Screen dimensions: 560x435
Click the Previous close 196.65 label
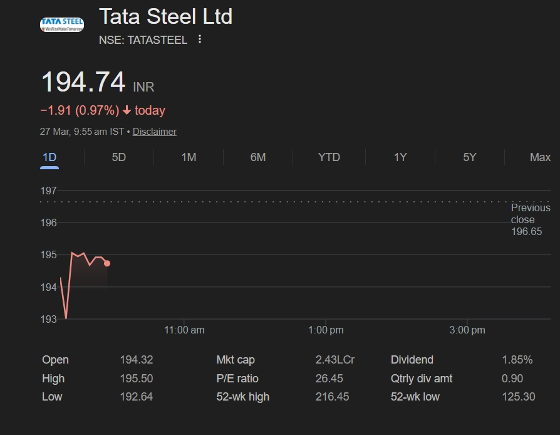point(530,219)
